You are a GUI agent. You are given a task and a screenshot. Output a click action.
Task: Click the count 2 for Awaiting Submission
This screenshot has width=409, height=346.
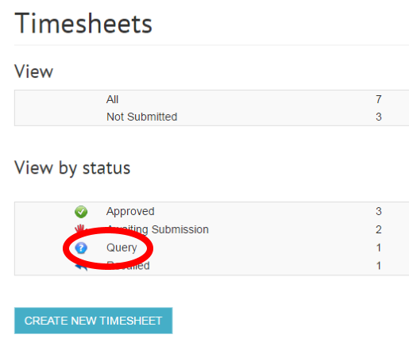(x=379, y=229)
